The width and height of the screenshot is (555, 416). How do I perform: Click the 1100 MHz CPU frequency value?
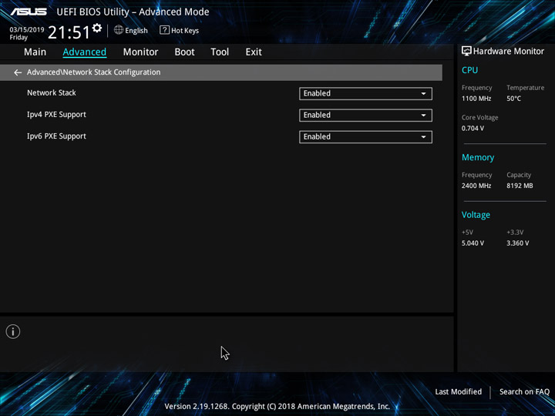(x=476, y=99)
